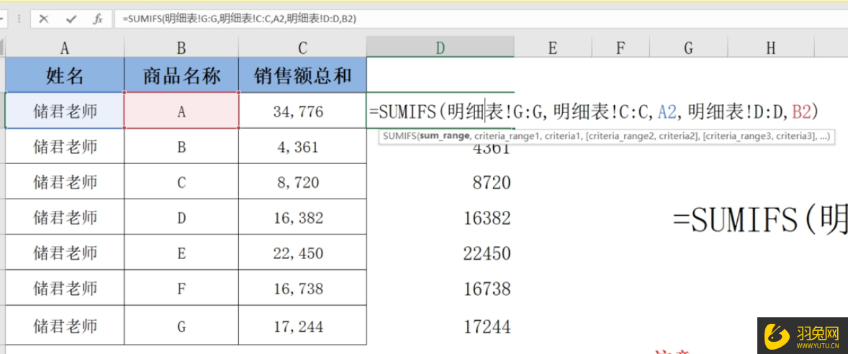Confirm the formula with checkmark icon

pos(71,19)
